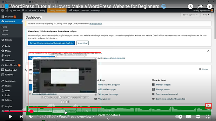Open Watch Later clock icon
Screen dimensions: 216x121
point(190,6)
